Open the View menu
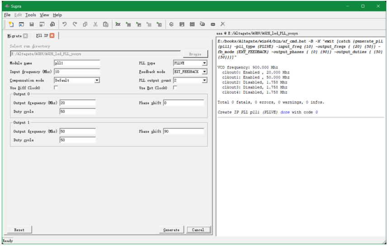 click(44, 15)
